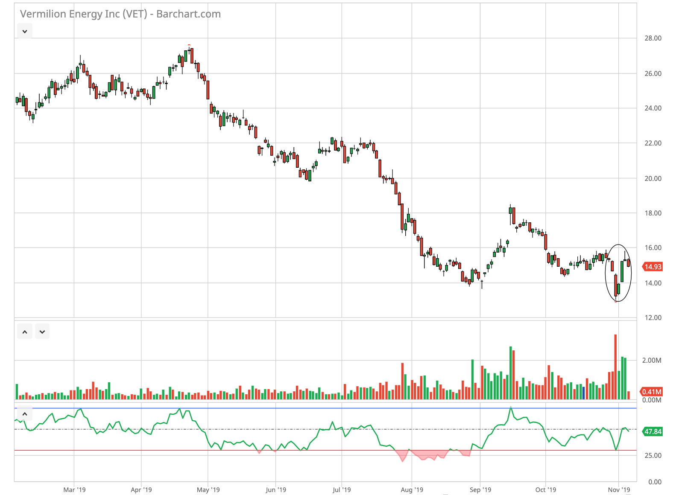The height and width of the screenshot is (495, 673).
Task: Click the 25.00 RSI axis label
Action: 653,456
